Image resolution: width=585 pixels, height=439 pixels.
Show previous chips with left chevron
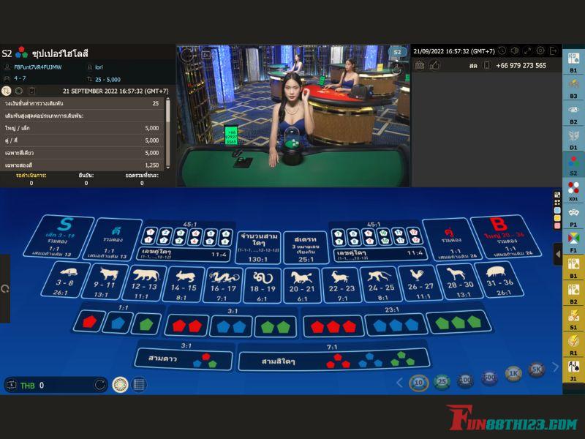[399, 382]
